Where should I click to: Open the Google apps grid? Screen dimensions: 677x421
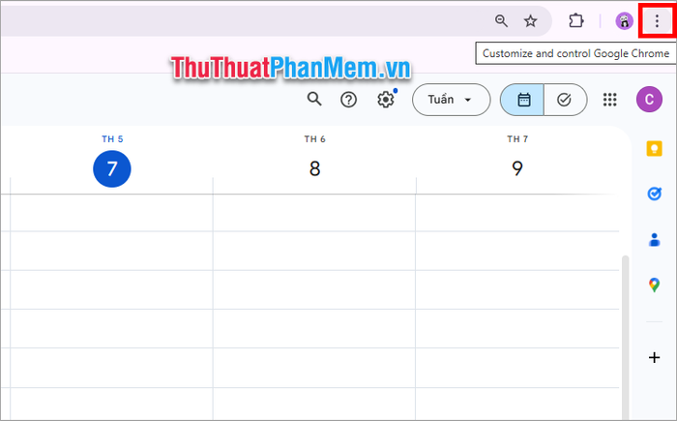coord(609,100)
